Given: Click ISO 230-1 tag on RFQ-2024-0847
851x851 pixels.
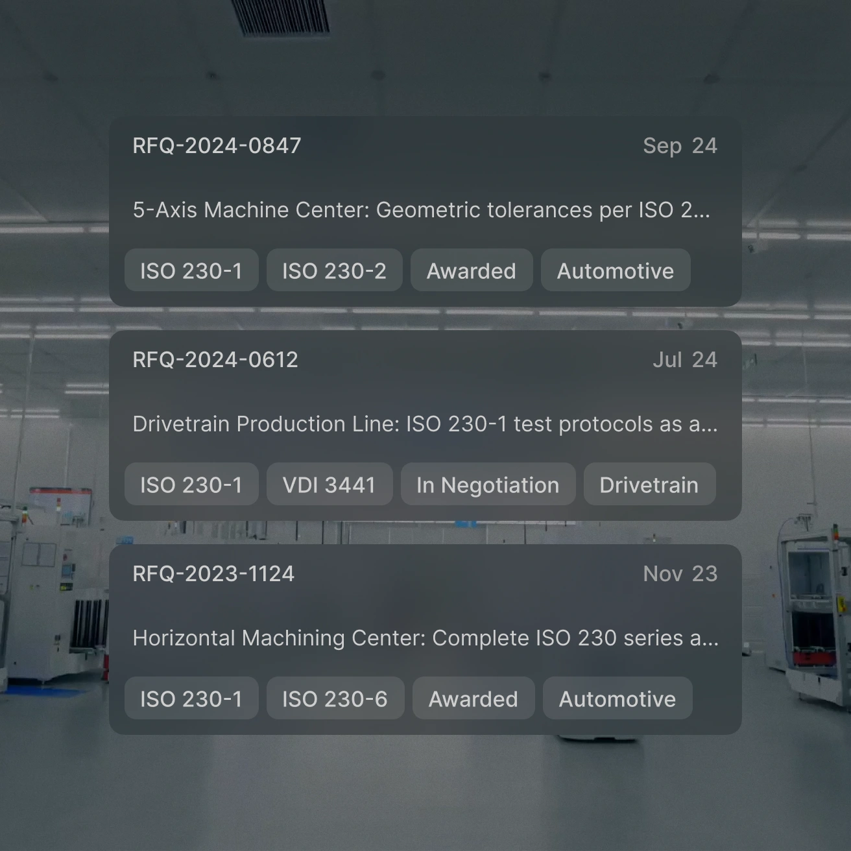Looking at the screenshot, I should [x=191, y=270].
